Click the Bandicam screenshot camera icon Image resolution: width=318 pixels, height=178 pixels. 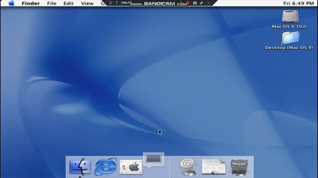[195, 3]
